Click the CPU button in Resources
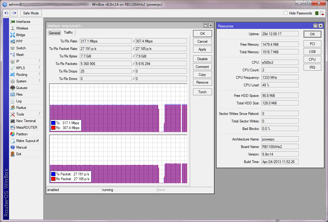 click(312, 60)
